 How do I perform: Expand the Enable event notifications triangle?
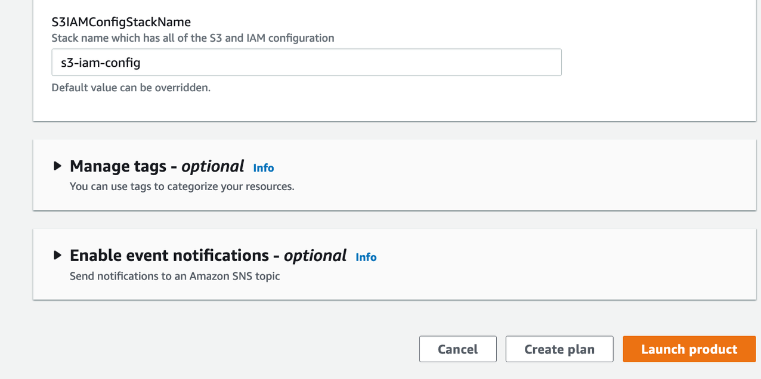tap(57, 256)
